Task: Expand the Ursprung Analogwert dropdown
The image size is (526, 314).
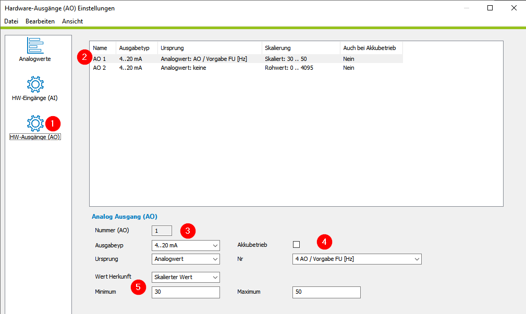Action: [186, 259]
